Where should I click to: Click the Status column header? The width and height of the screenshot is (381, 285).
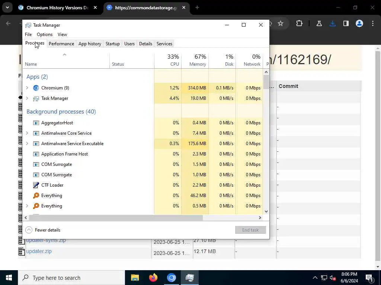tap(132, 60)
